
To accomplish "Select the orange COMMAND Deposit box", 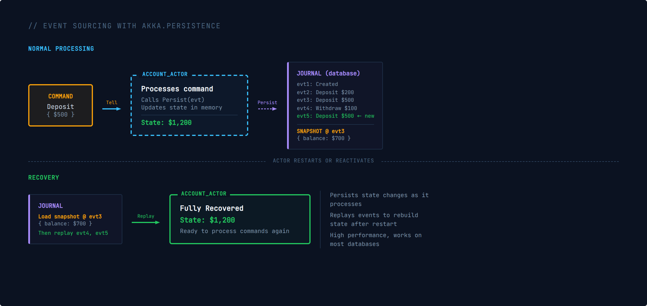I will point(61,105).
